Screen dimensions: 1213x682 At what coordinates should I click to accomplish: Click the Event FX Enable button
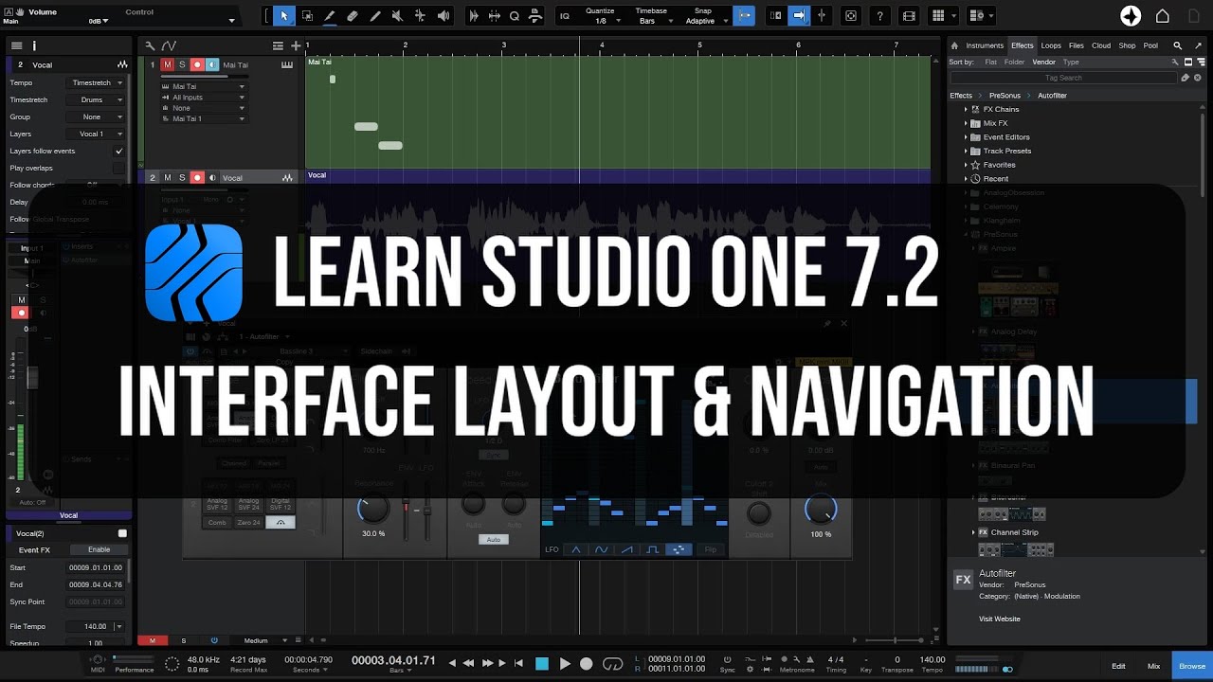point(99,550)
